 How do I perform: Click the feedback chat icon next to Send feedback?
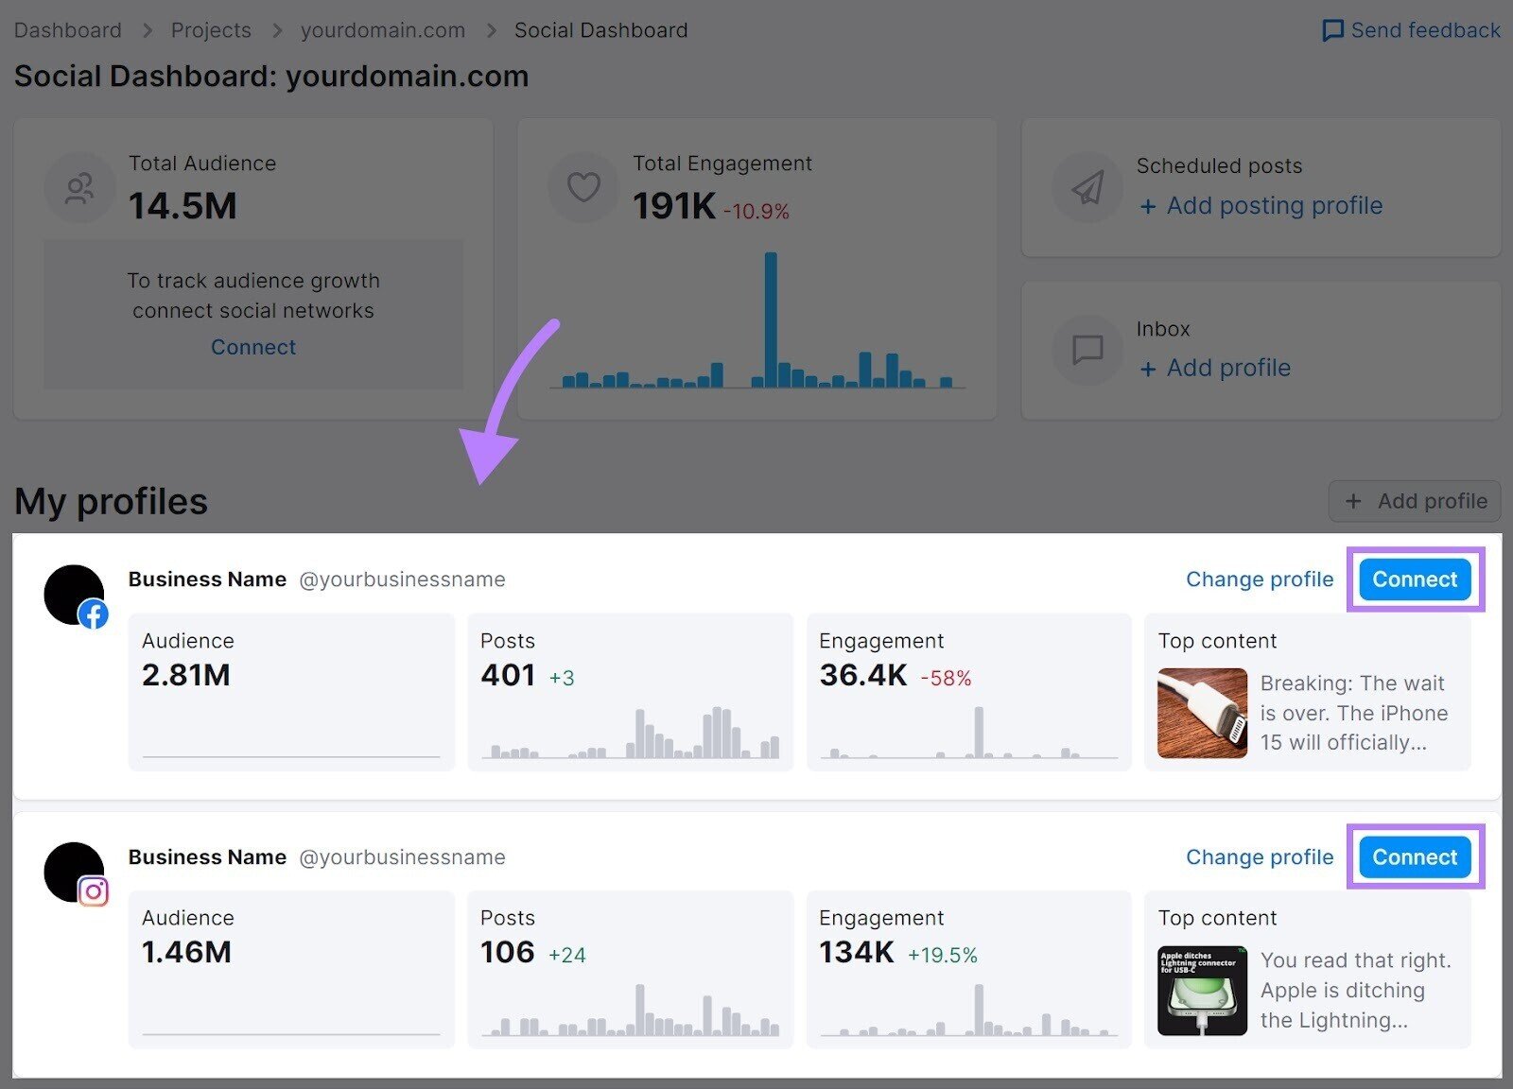[x=1332, y=30]
